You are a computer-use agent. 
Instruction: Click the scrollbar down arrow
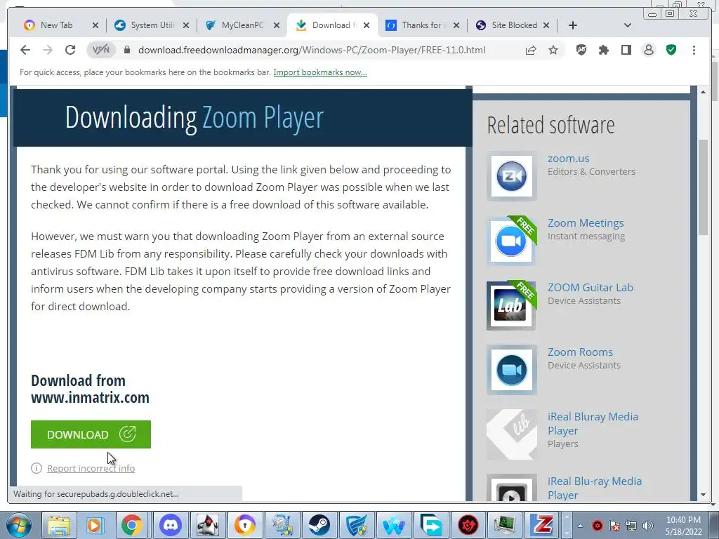[x=703, y=495]
